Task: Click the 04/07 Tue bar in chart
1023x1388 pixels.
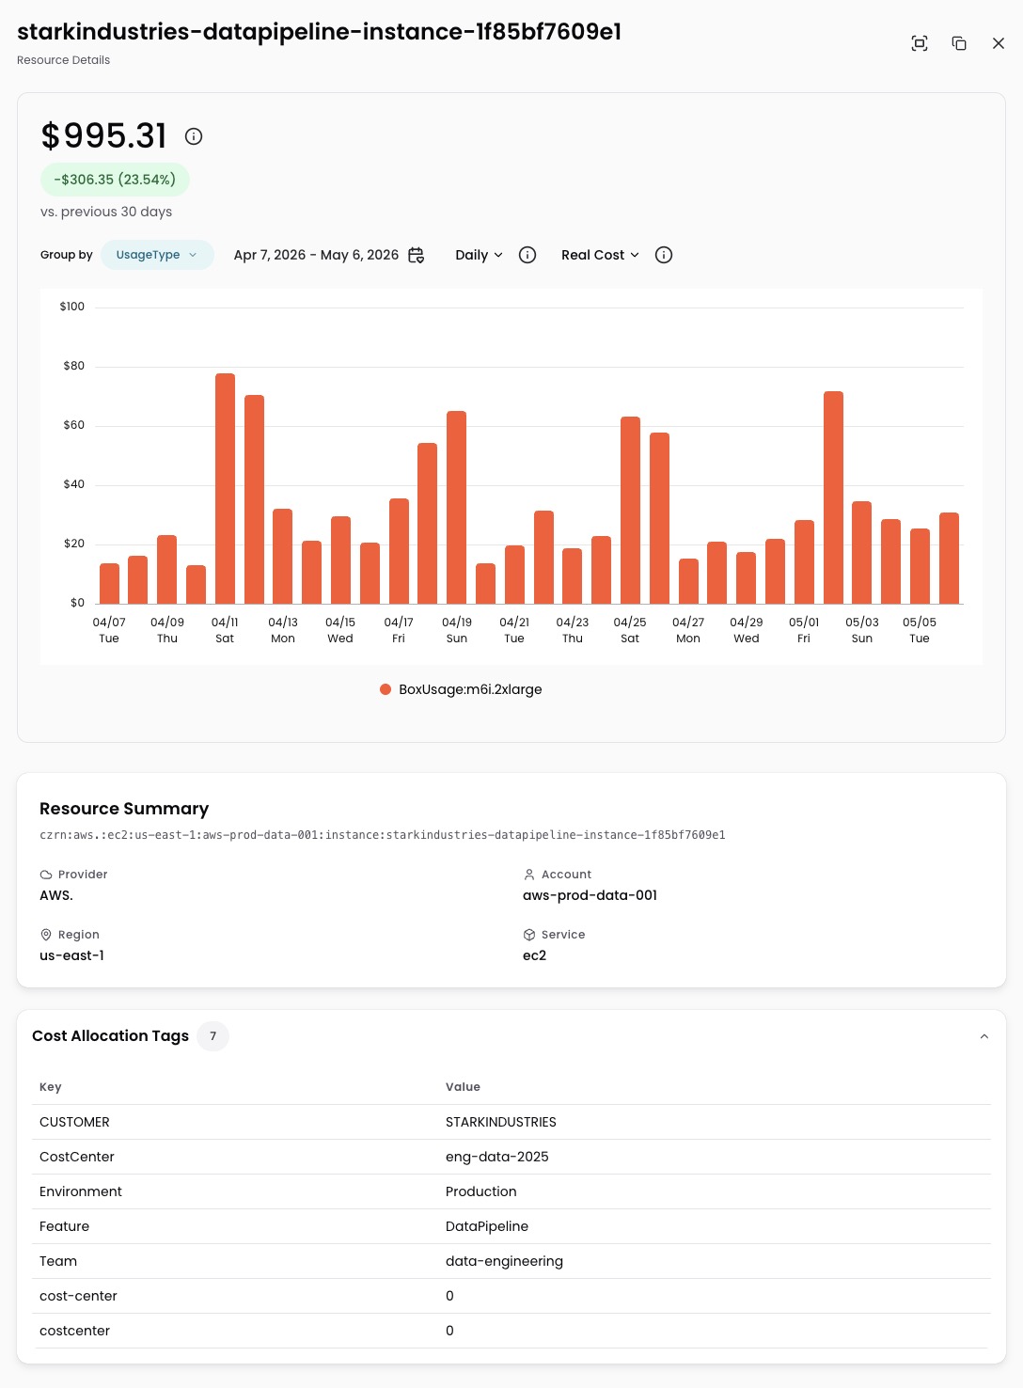Action: coord(109,583)
